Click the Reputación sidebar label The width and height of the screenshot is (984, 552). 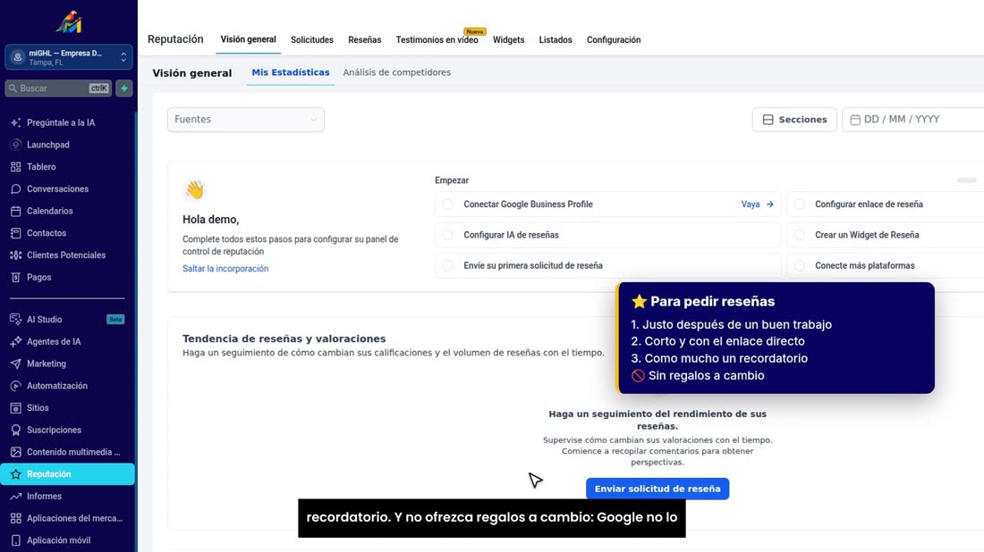(49, 474)
